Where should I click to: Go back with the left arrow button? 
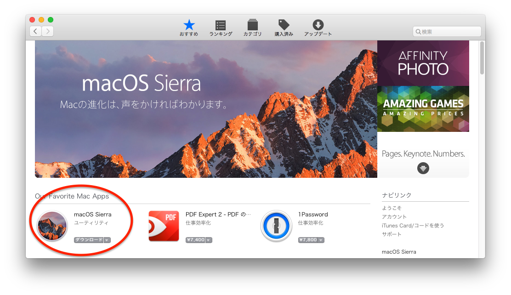coord(35,31)
